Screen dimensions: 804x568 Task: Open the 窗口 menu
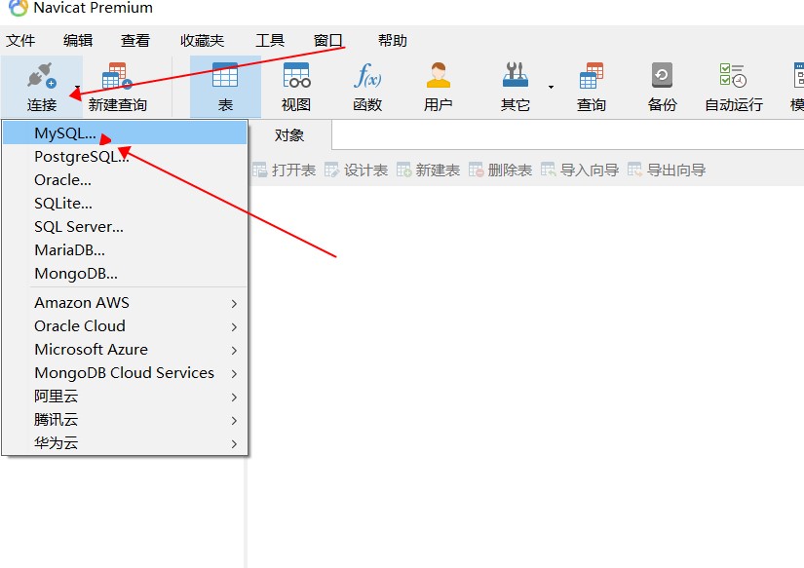[328, 41]
